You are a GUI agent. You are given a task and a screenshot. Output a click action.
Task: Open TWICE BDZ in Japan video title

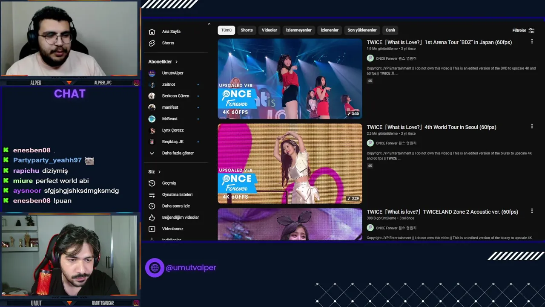pos(439,42)
